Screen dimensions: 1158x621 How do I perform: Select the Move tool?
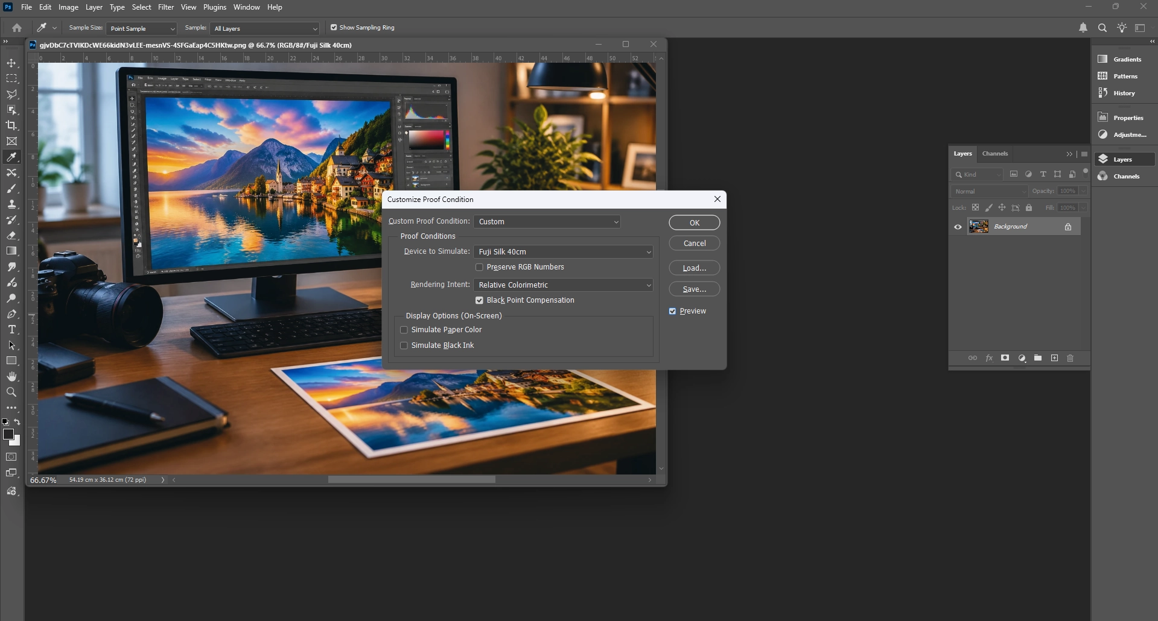11,63
